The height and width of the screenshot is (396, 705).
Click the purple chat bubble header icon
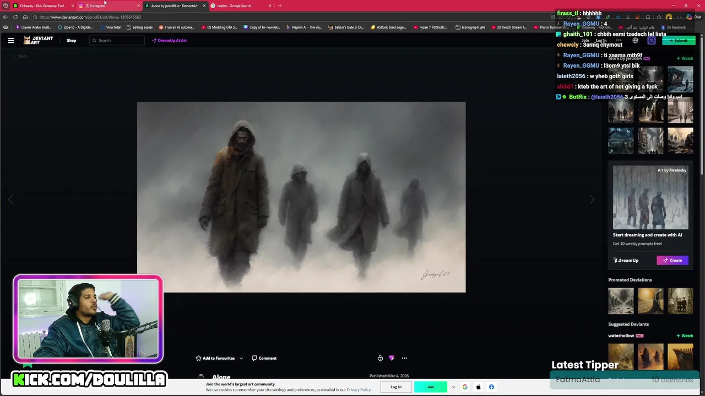tap(651, 40)
